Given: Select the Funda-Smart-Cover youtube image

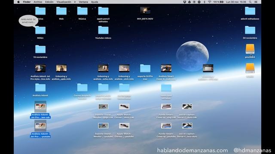Looking at the screenshot, I should 166,126.
